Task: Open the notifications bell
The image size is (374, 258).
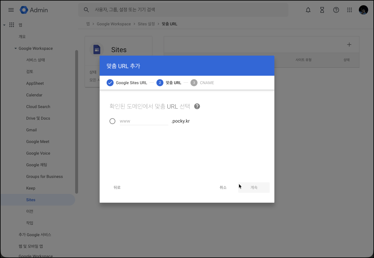Action: pos(308,10)
